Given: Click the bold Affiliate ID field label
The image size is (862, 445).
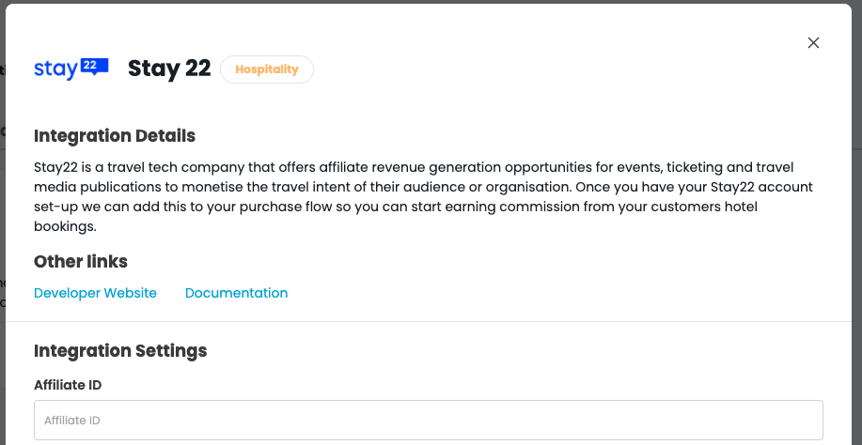Looking at the screenshot, I should (x=68, y=385).
